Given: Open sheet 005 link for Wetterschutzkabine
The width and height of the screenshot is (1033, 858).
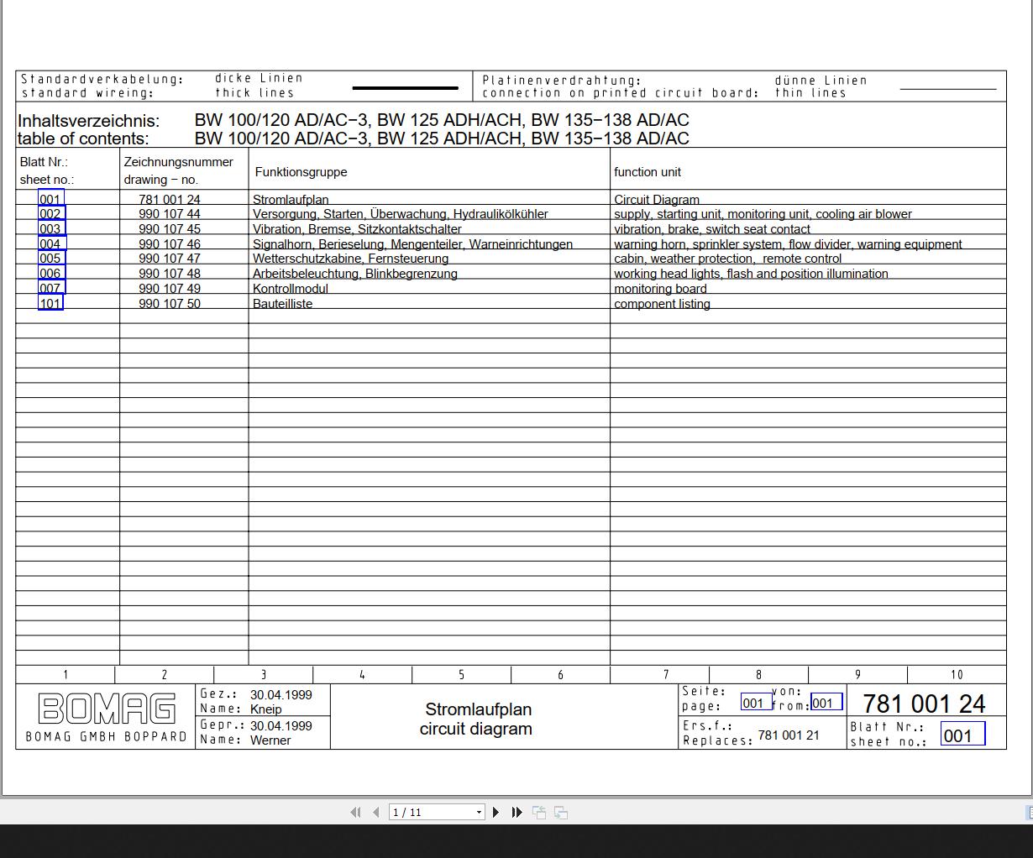Looking at the screenshot, I should (x=51, y=259).
